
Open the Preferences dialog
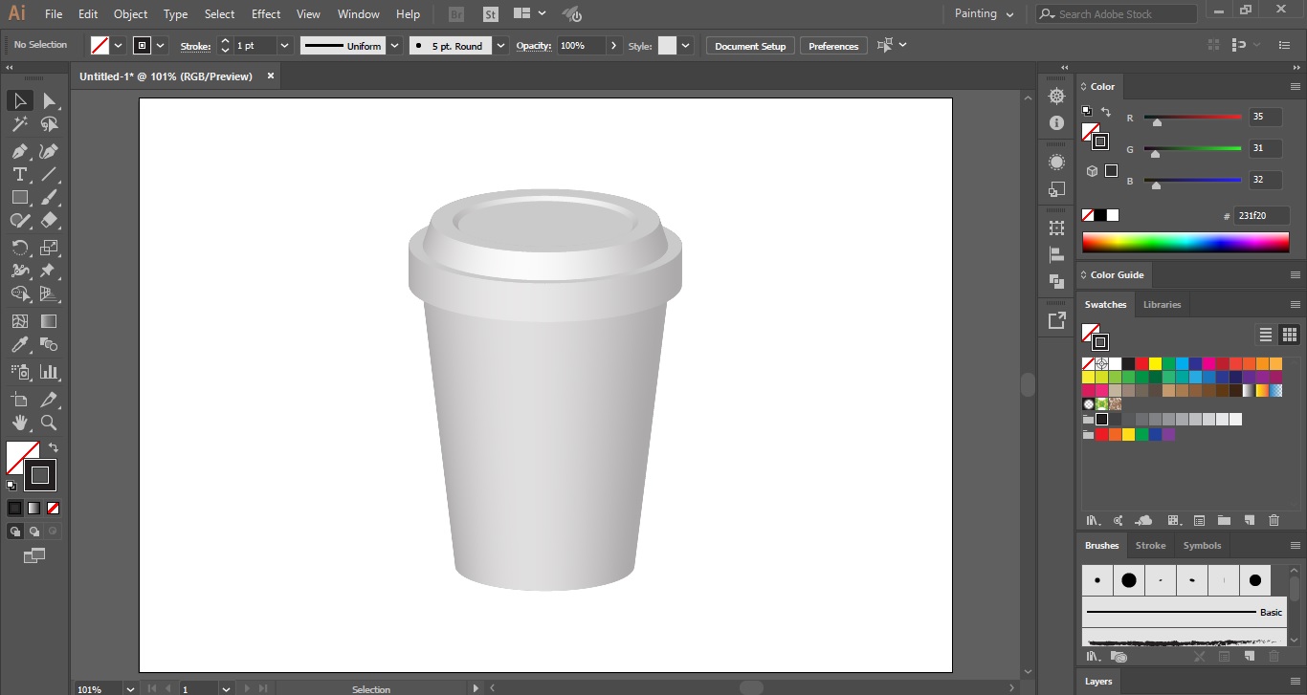832,45
